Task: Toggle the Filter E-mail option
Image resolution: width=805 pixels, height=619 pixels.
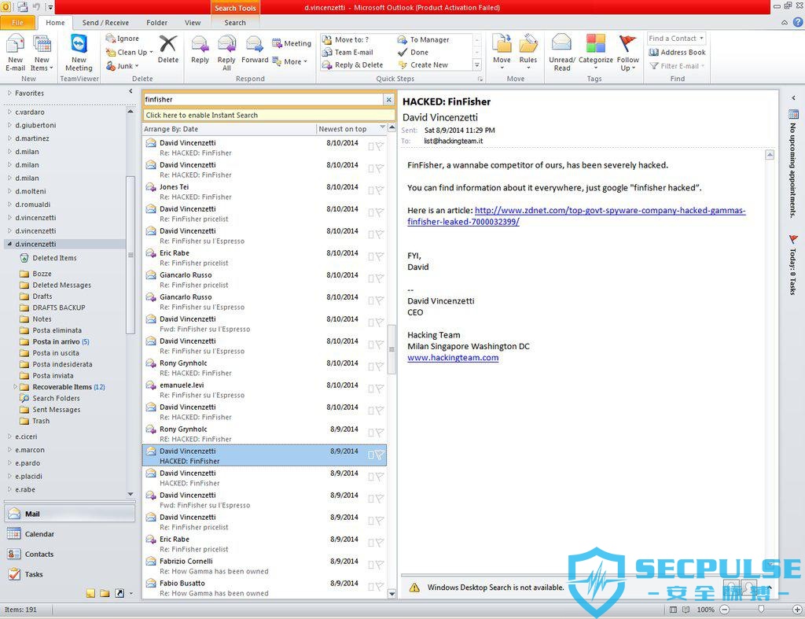Action: (677, 66)
